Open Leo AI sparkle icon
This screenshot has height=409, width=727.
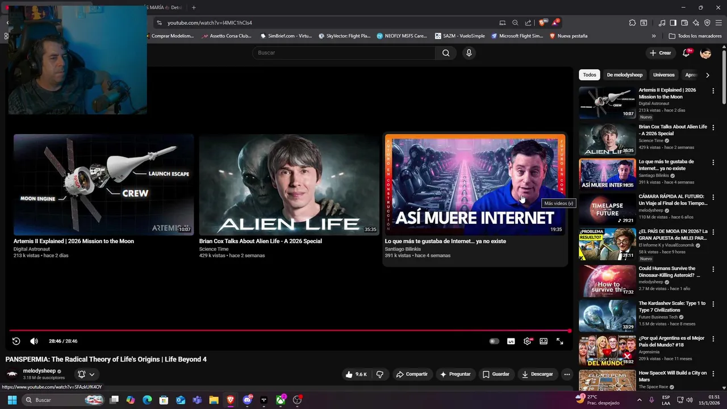[696, 23]
